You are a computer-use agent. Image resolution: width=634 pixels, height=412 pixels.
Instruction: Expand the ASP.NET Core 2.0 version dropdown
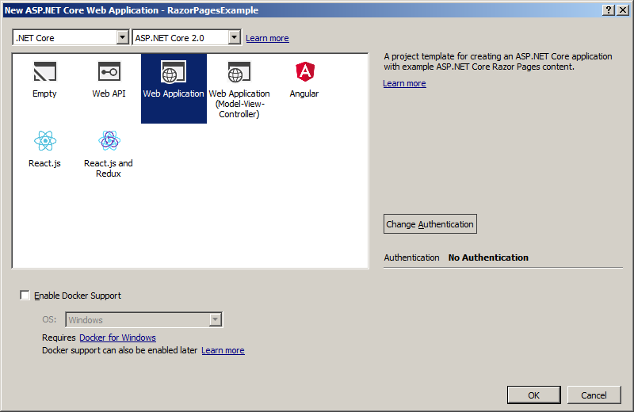[x=234, y=37]
